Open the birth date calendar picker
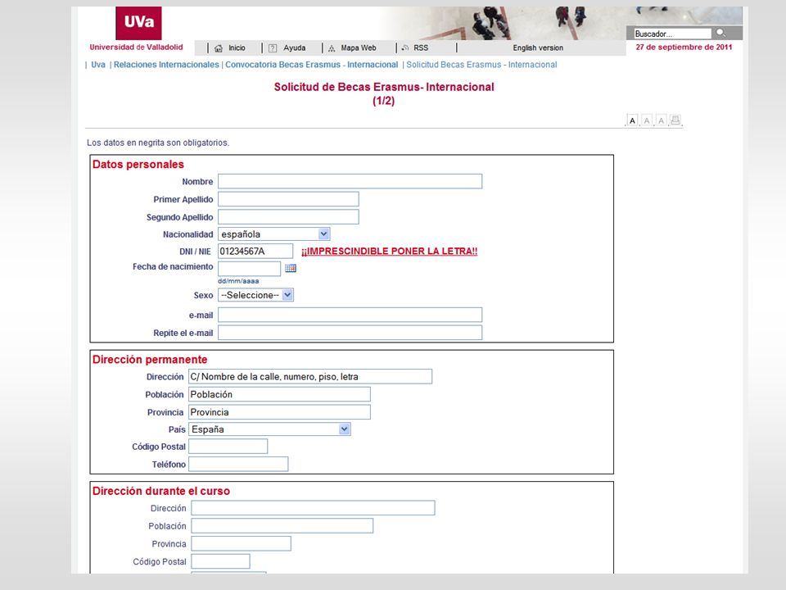This screenshot has height=590, width=786. [x=290, y=269]
